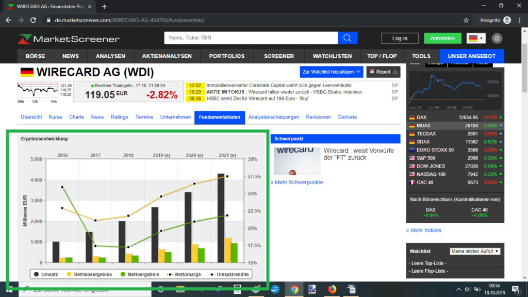Toggle the Nettomarge line in legend

(x=184, y=274)
